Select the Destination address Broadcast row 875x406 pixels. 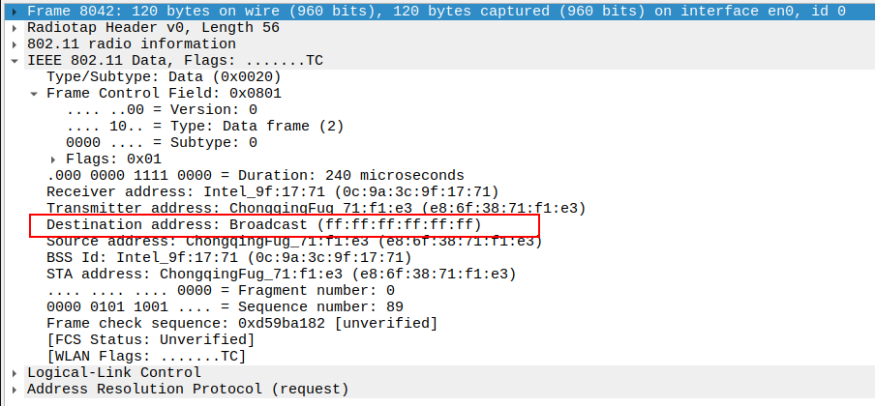coord(263,224)
